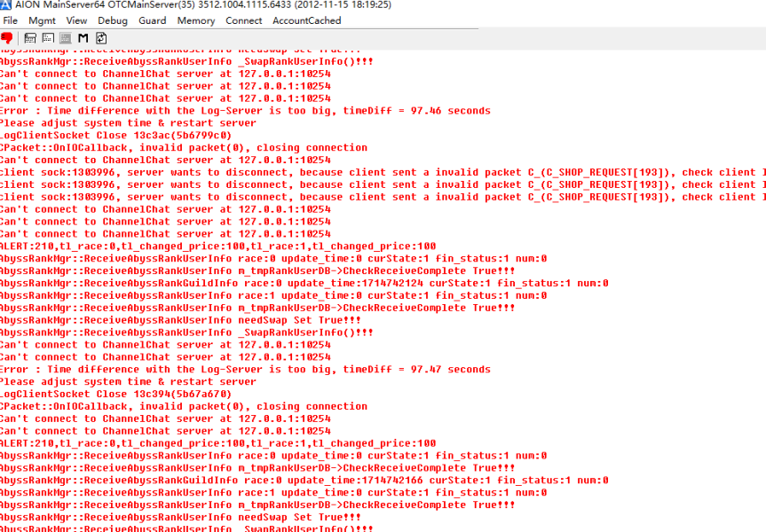Click the red thumbs-down toolbar icon
The width and height of the screenshot is (766, 532).
(7, 38)
